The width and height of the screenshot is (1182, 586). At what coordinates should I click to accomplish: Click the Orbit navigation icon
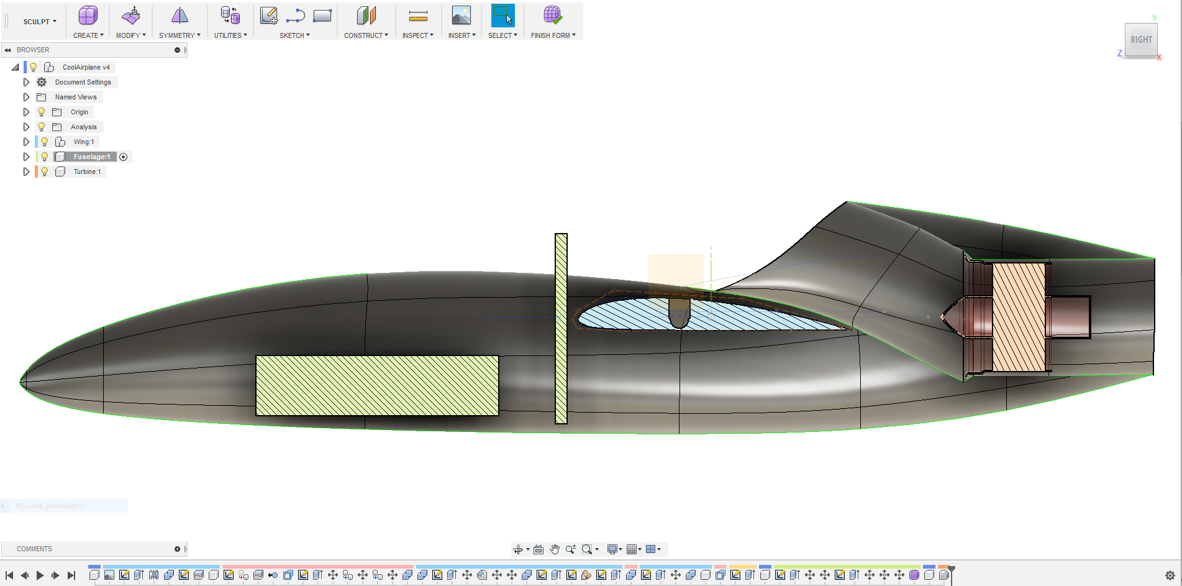518,549
